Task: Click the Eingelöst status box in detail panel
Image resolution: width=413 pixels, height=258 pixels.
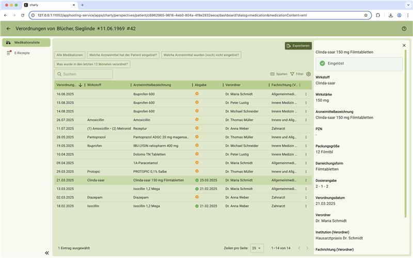Action: tap(359, 64)
